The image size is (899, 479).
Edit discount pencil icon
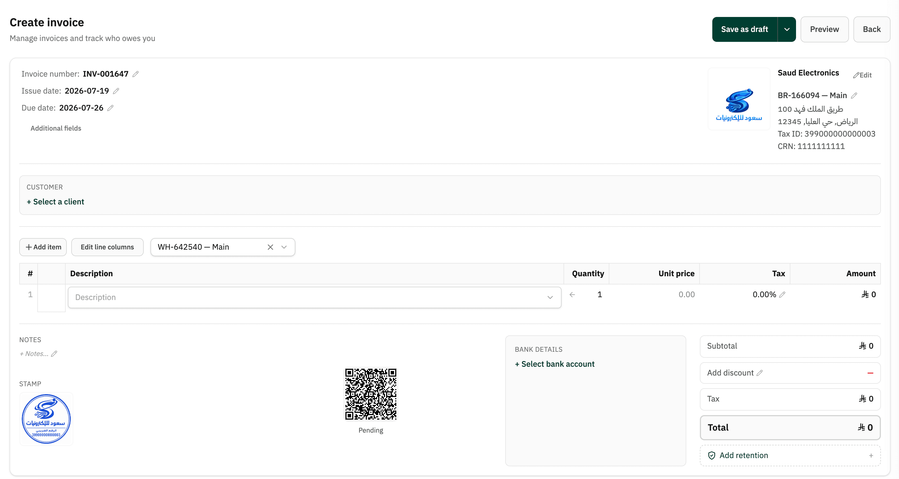760,373
